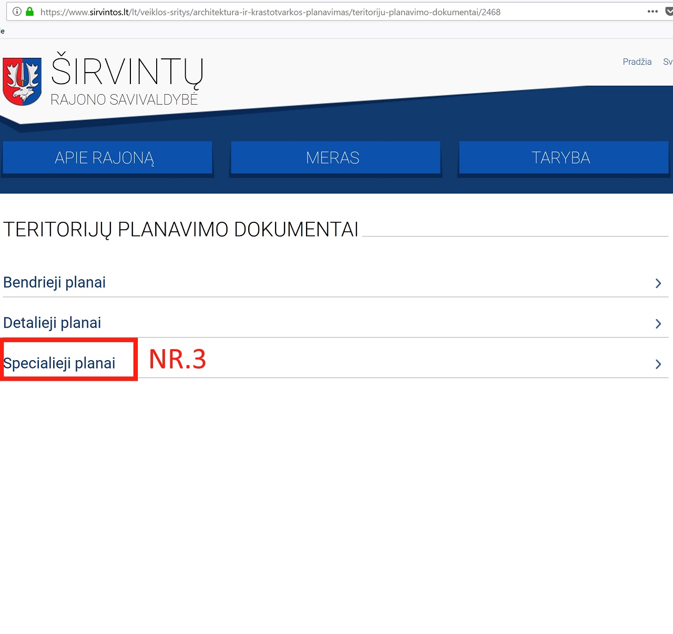Open the Bendrieji planai link
Image resolution: width=673 pixels, height=634 pixels.
(55, 283)
